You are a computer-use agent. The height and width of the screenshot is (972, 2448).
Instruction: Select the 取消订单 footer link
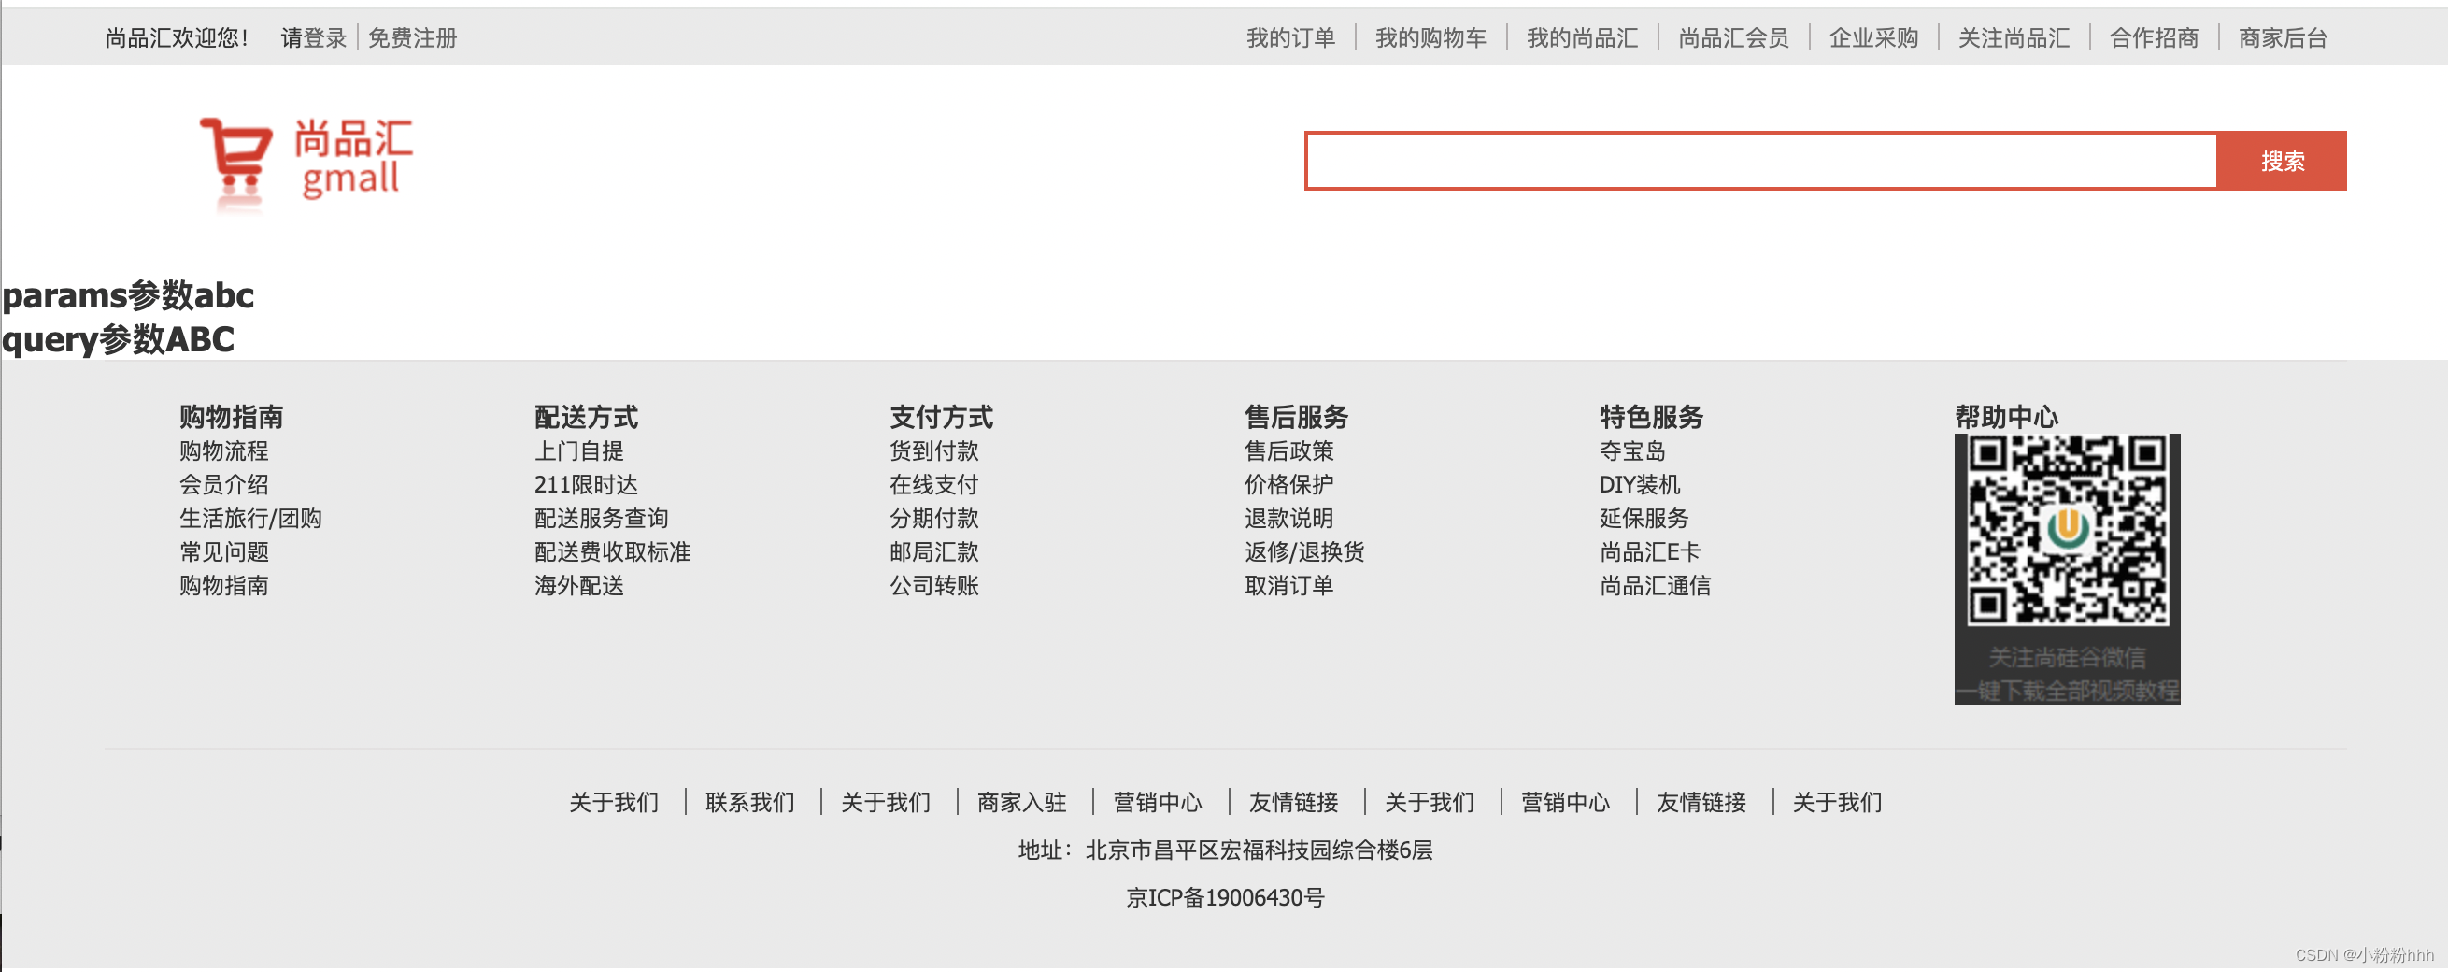1288,585
